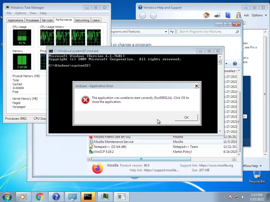Open Browse Help book icon

[x=228, y=15]
